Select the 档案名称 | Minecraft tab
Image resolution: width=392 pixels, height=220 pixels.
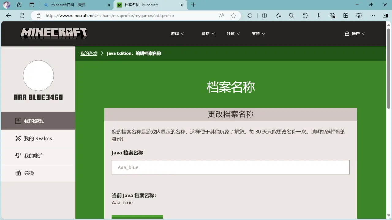[150, 5]
